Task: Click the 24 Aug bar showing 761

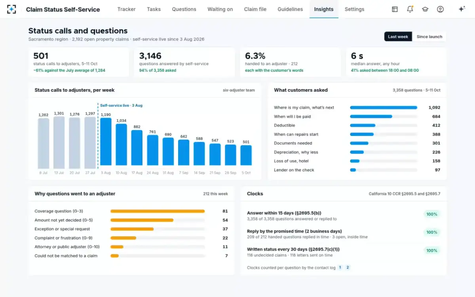Action: [153, 150]
